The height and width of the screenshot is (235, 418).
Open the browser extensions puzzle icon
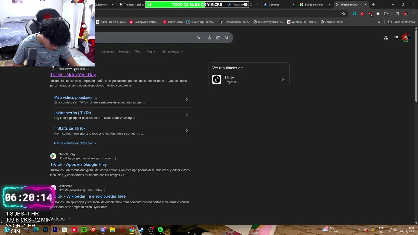(386, 14)
